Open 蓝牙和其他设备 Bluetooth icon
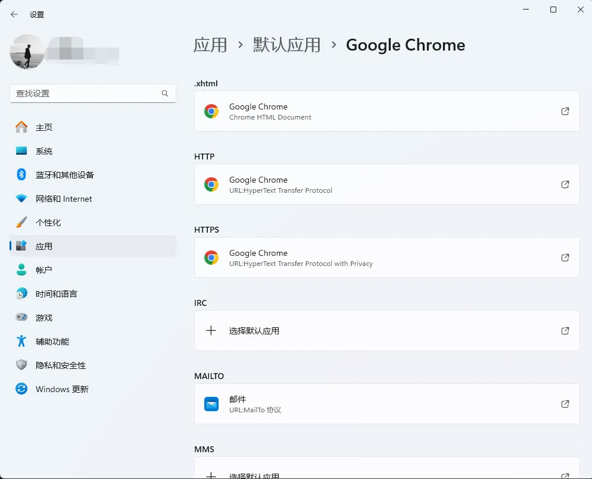592x479 pixels. [21, 174]
